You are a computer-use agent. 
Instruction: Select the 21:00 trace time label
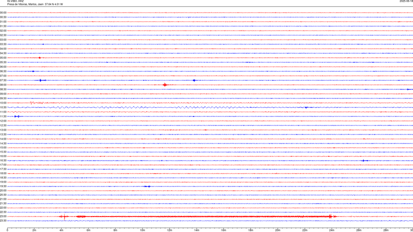pos(3,199)
